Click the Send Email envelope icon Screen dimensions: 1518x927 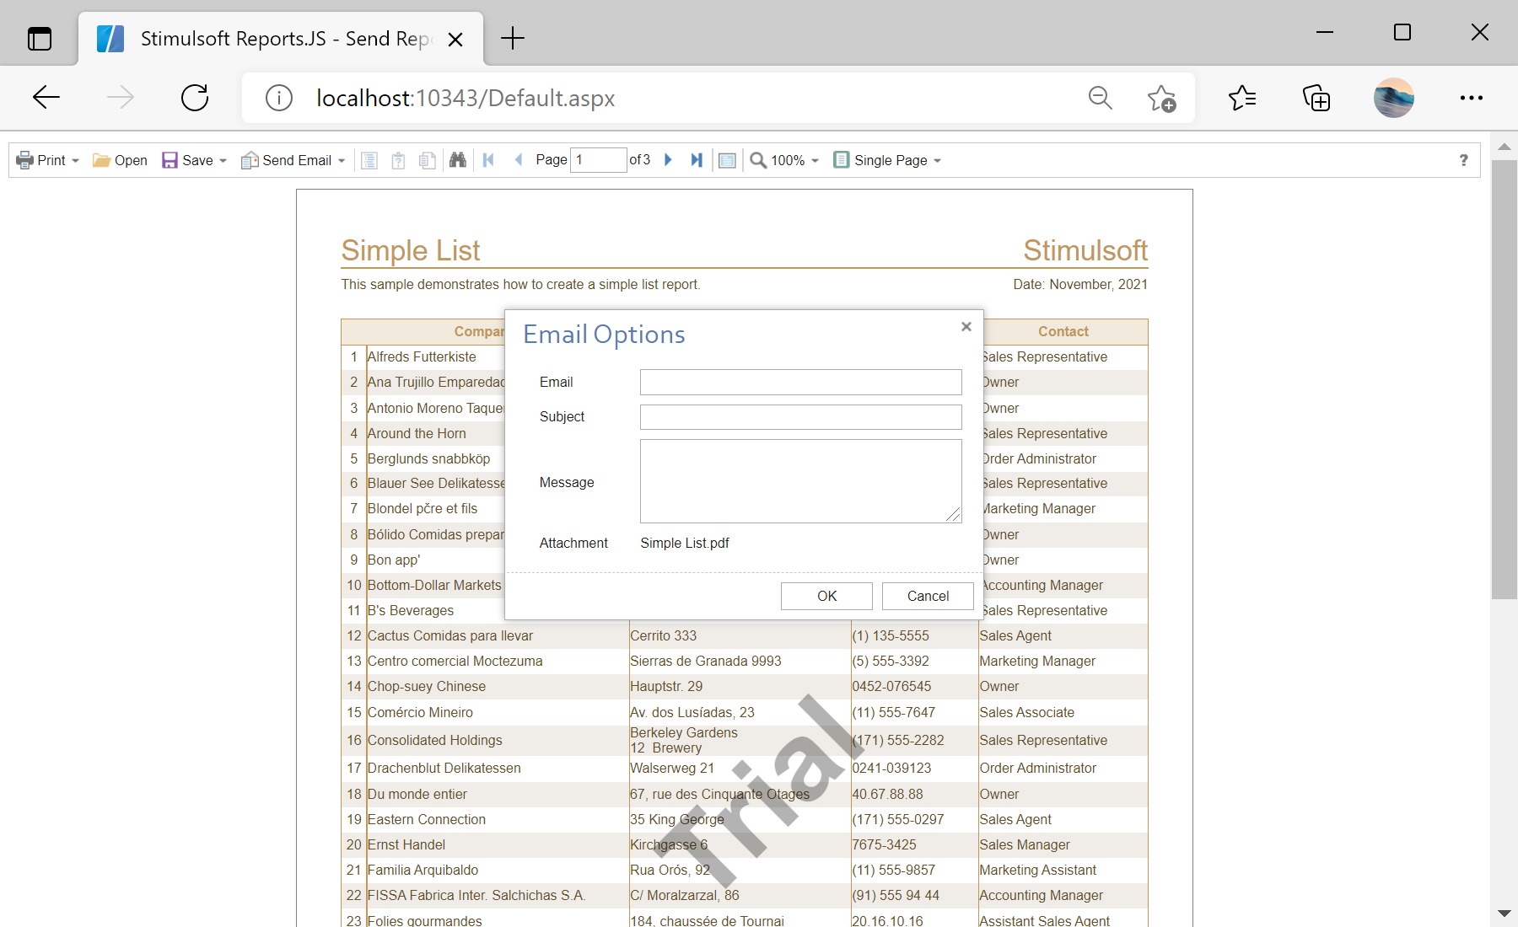(250, 160)
